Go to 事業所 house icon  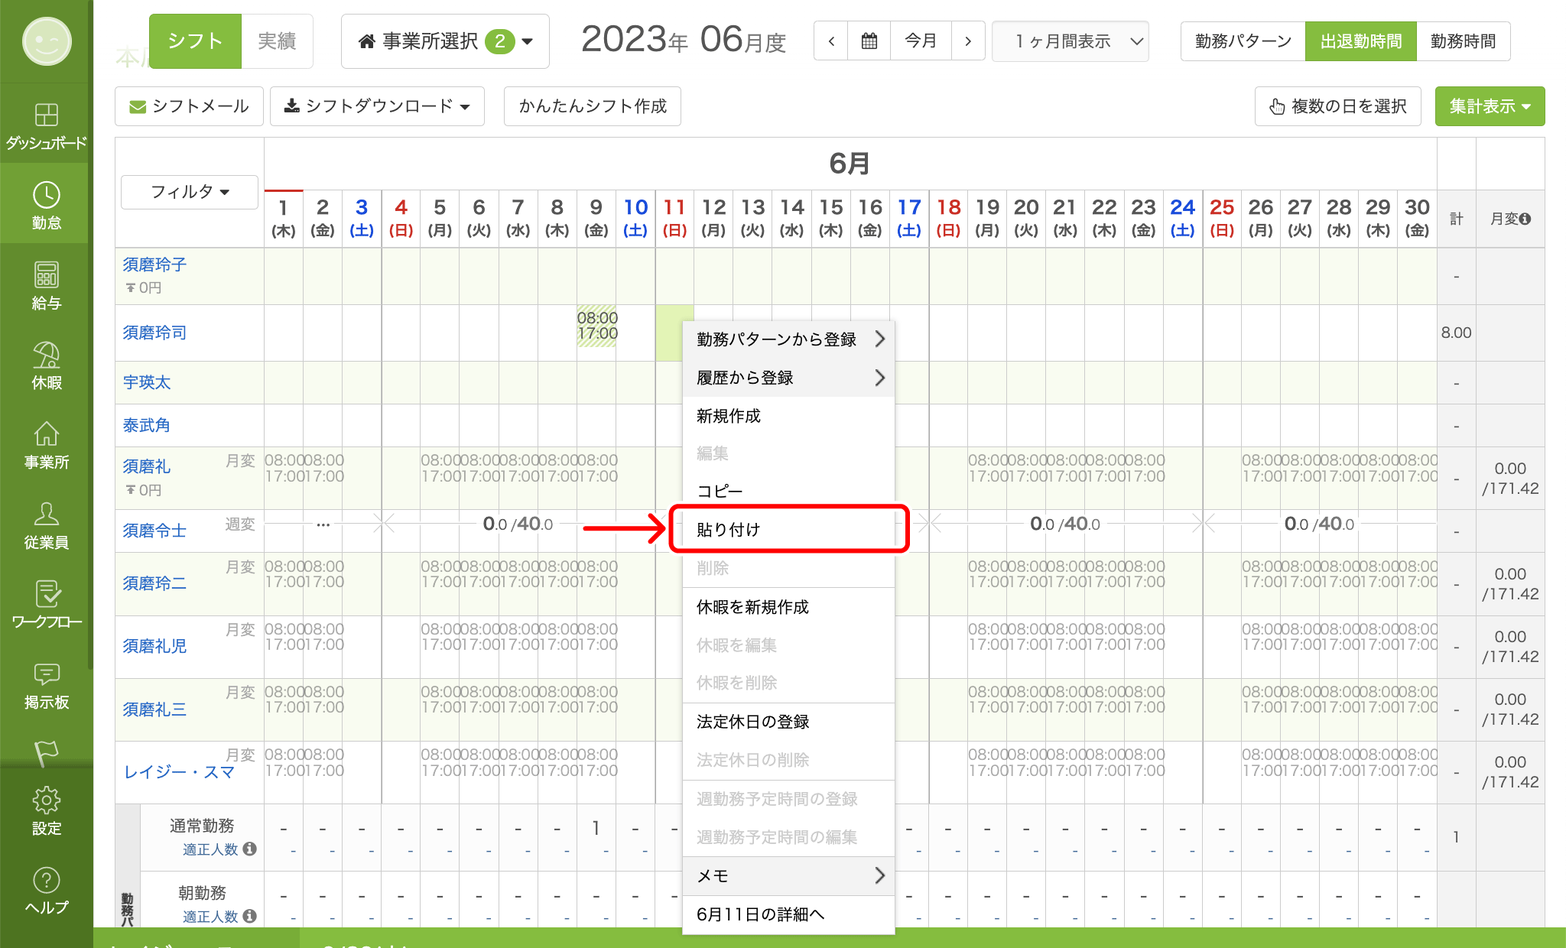coord(46,435)
